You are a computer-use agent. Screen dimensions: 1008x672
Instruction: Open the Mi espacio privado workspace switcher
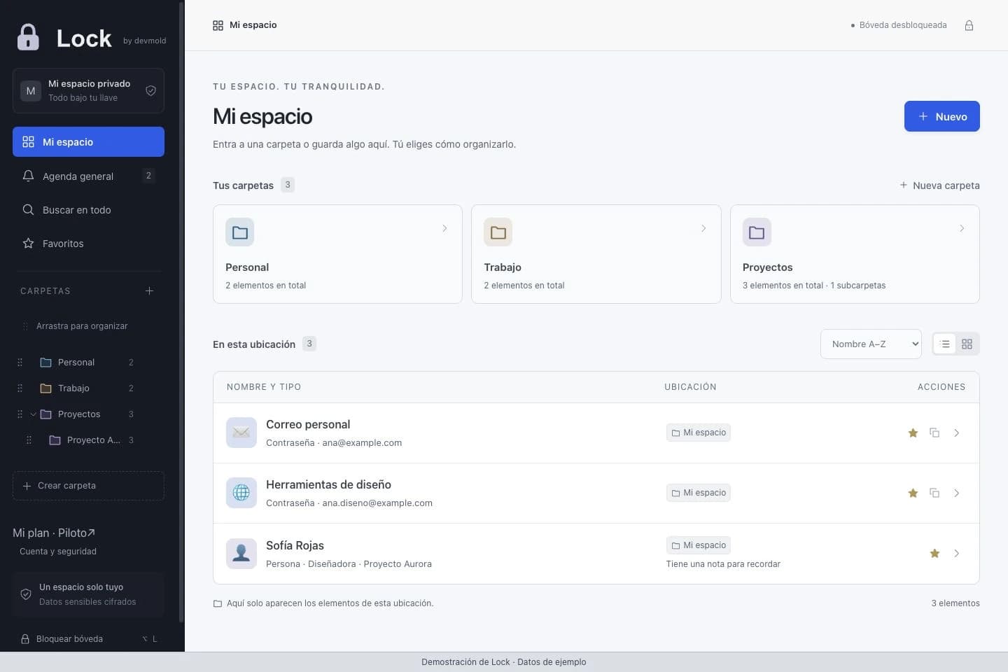[88, 90]
